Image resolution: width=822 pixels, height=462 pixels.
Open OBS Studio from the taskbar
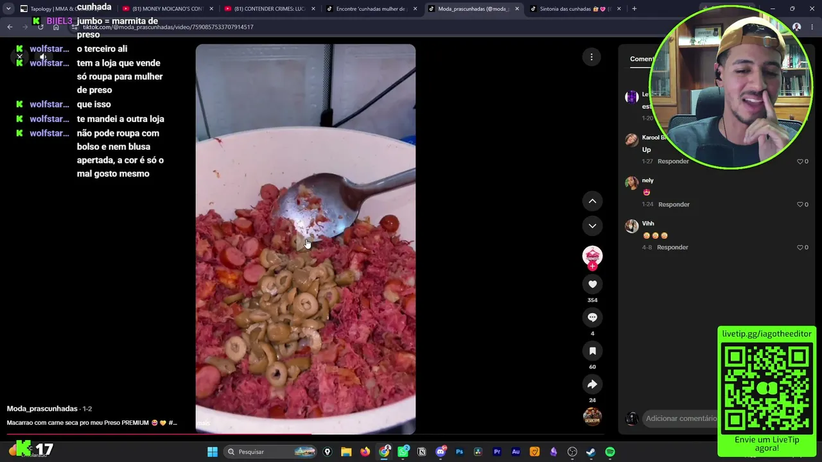pos(572,452)
